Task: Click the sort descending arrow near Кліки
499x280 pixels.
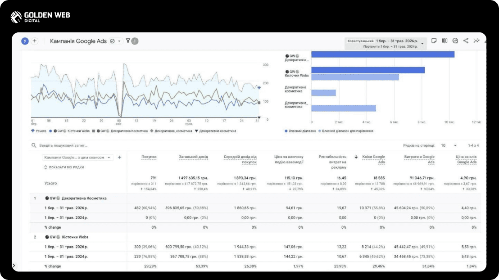Action: 356,157
